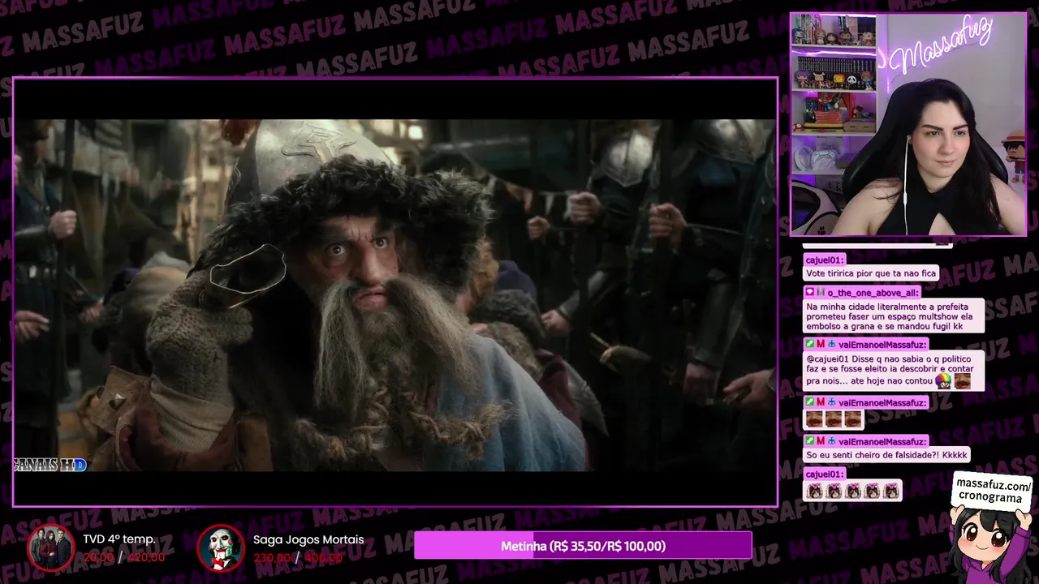Click the blue badge above the '@cajuei01 Disse' message
Image resolution: width=1039 pixels, height=584 pixels.
(831, 345)
